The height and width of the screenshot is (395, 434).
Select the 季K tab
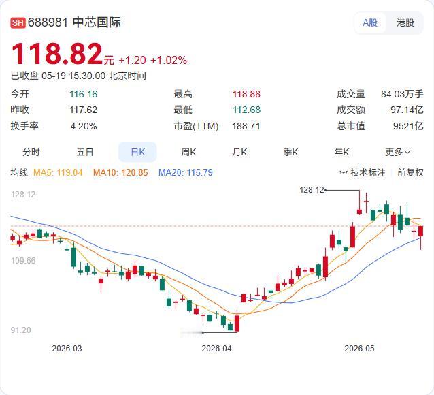point(290,152)
